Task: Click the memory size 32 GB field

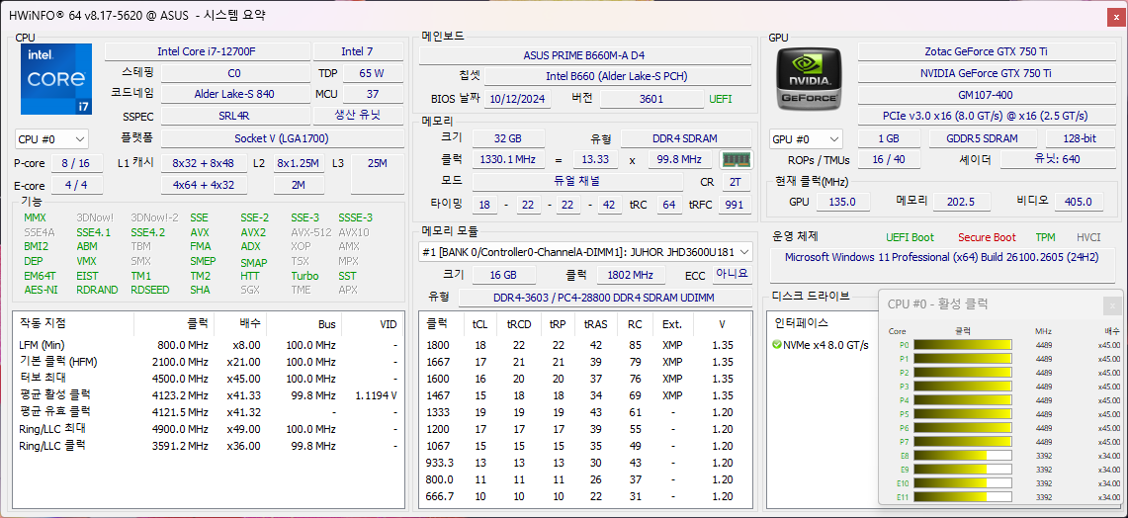Action: (x=508, y=138)
